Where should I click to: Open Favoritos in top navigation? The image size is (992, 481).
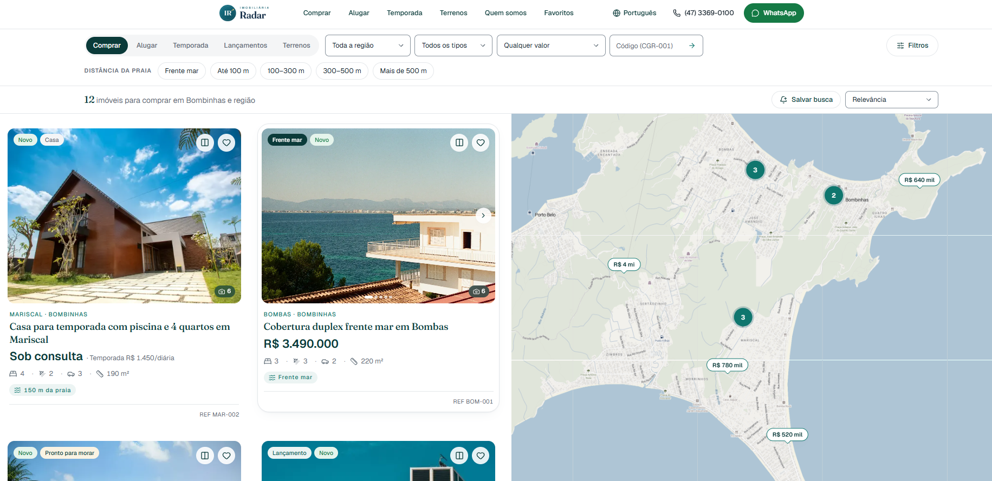click(559, 13)
